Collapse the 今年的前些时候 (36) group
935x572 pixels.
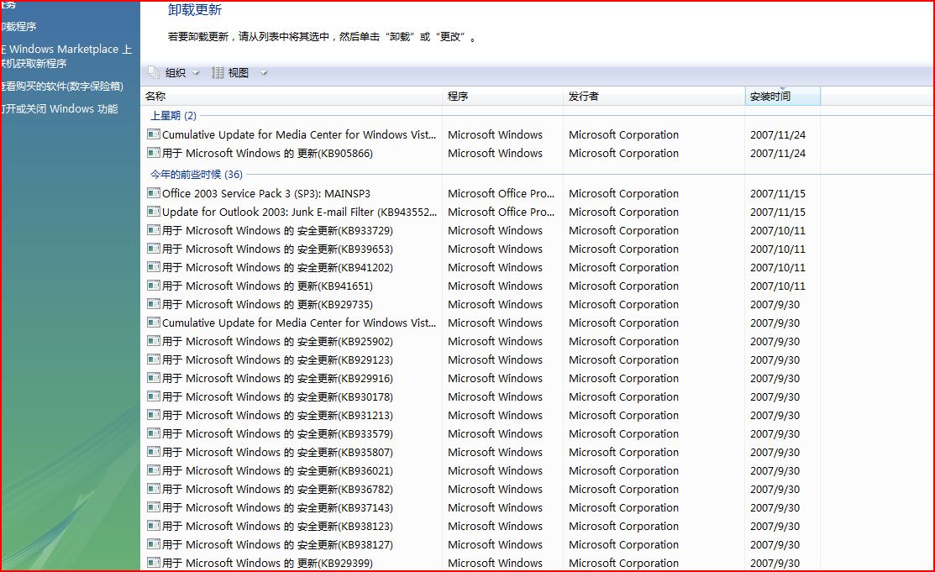coord(197,174)
